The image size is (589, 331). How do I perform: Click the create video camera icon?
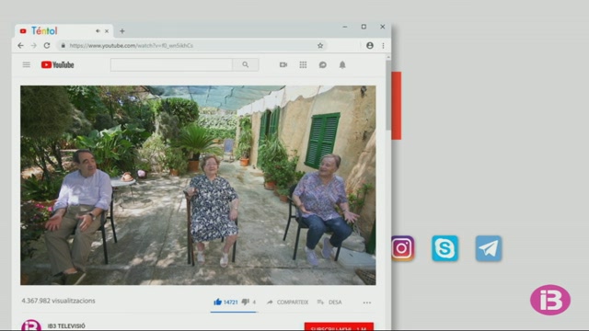tap(283, 64)
